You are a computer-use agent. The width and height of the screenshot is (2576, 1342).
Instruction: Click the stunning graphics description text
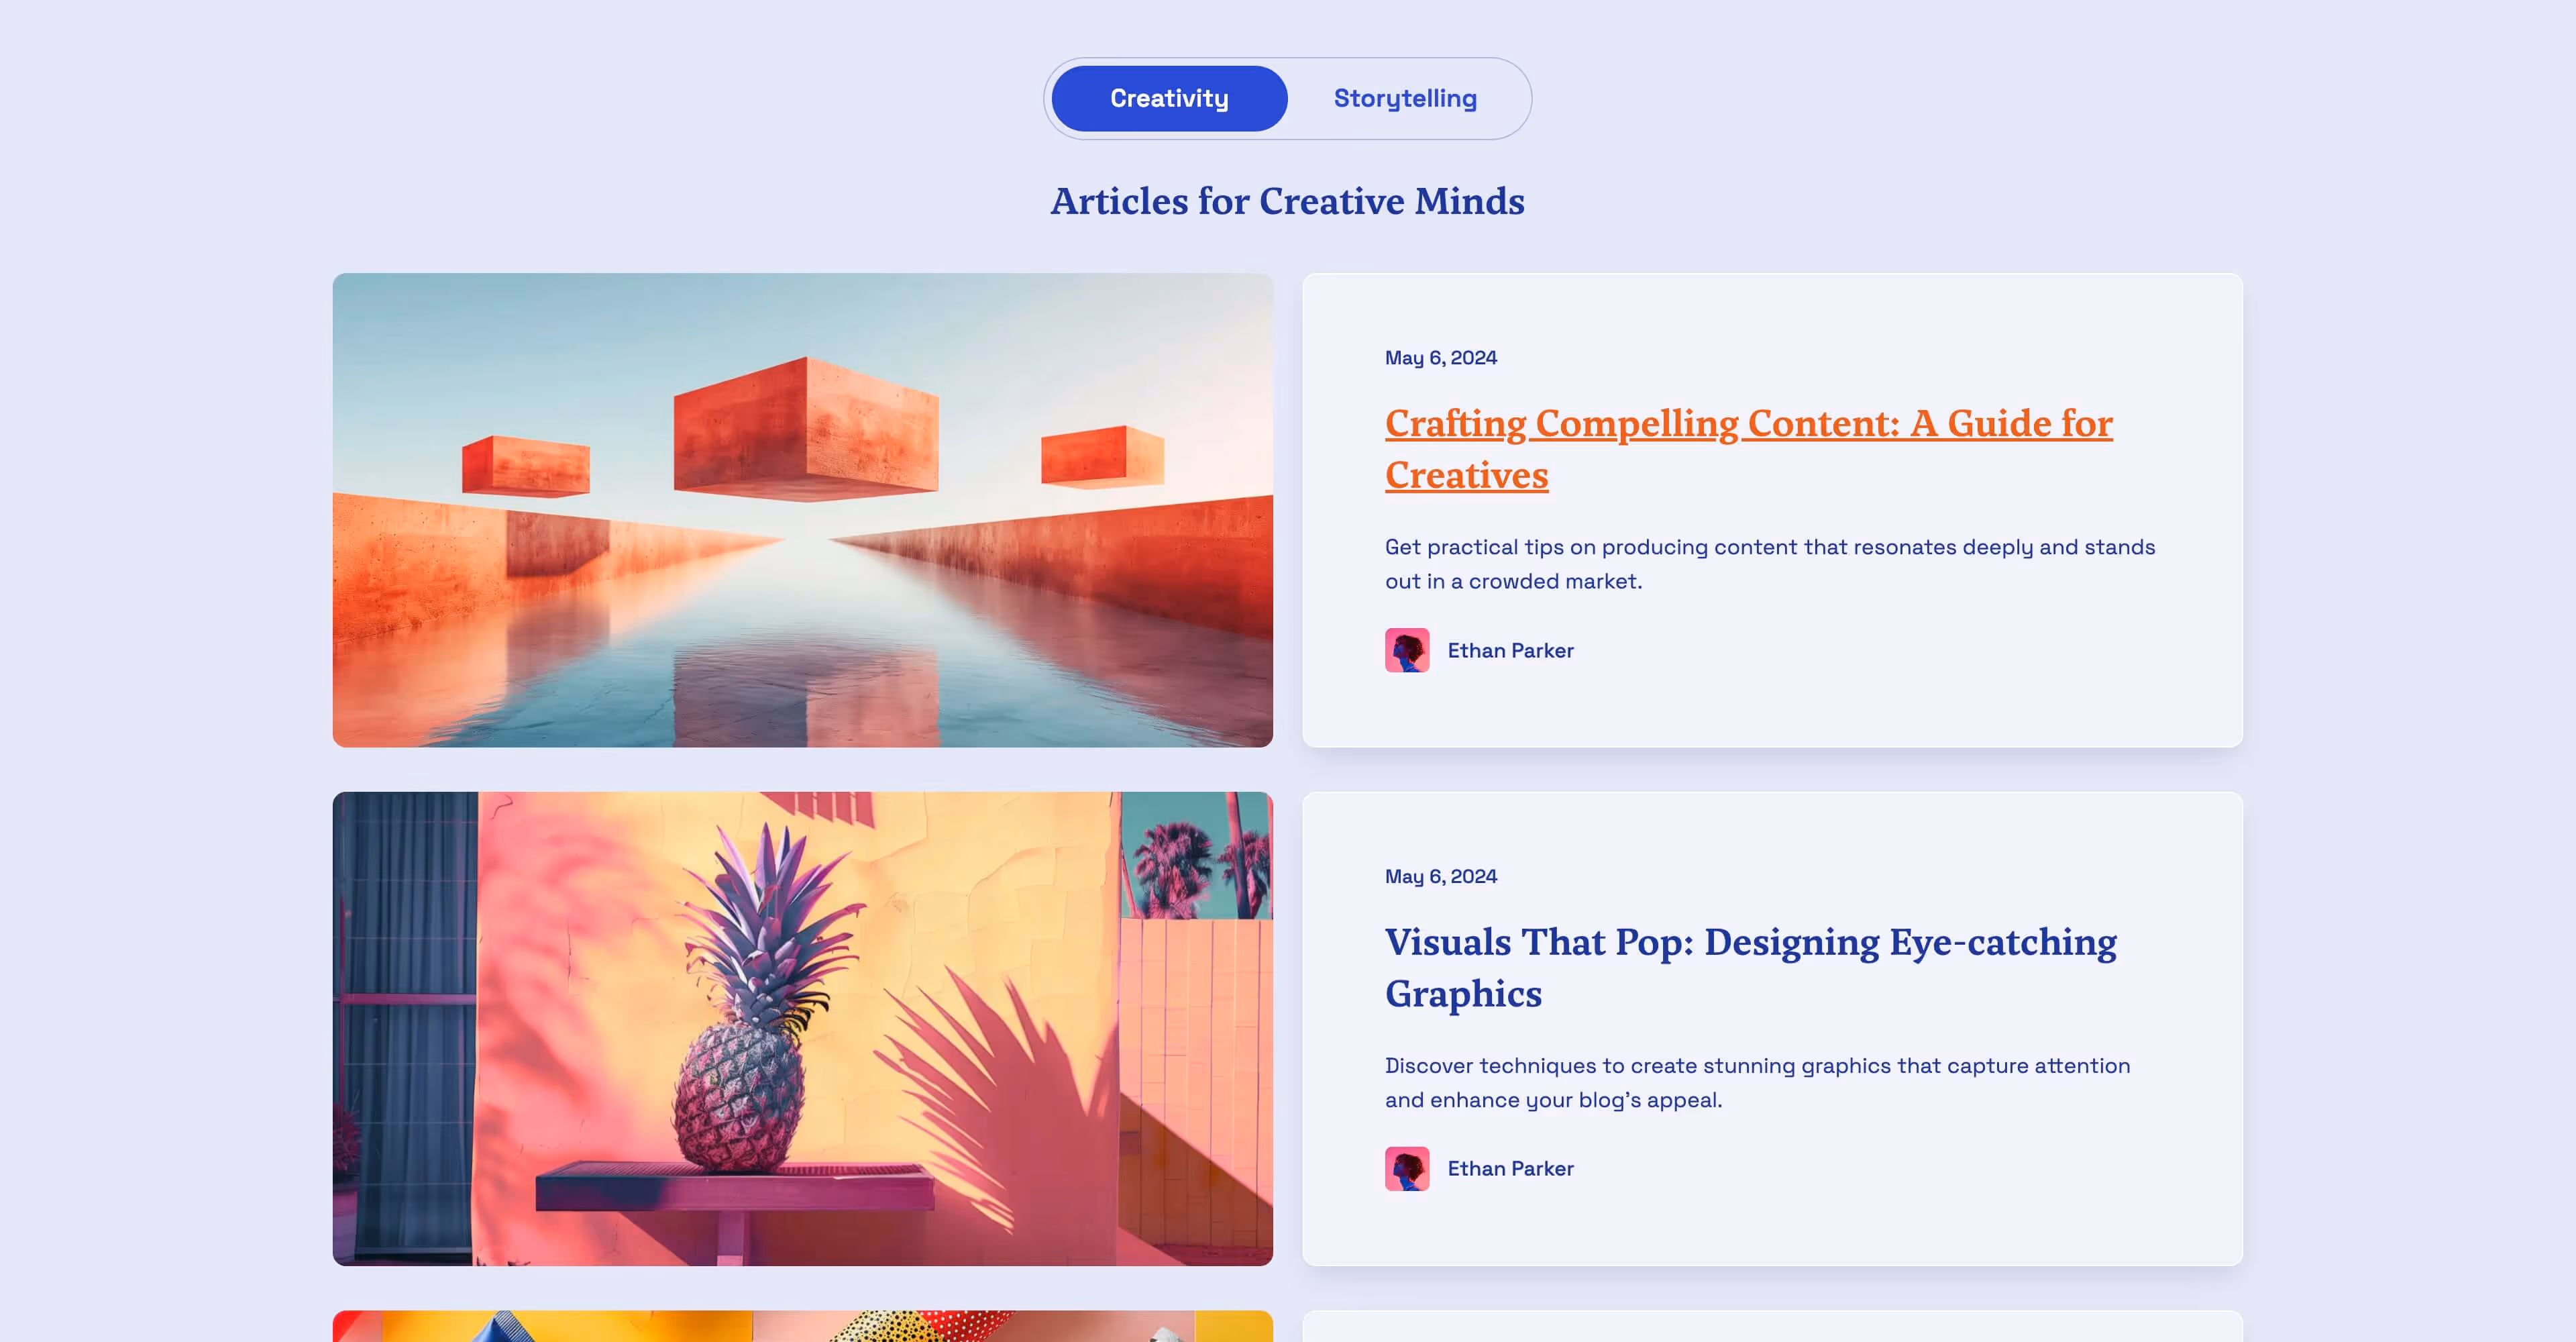[1757, 1082]
